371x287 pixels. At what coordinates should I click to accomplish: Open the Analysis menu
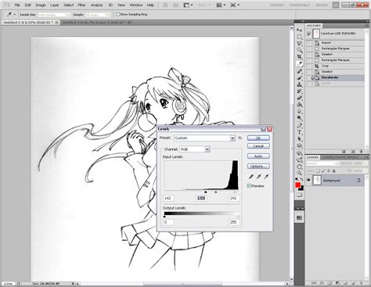tap(96, 5)
